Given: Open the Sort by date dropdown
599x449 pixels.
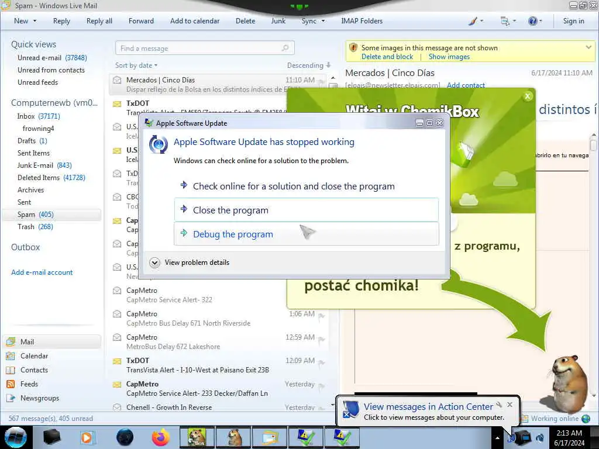Looking at the screenshot, I should point(136,65).
